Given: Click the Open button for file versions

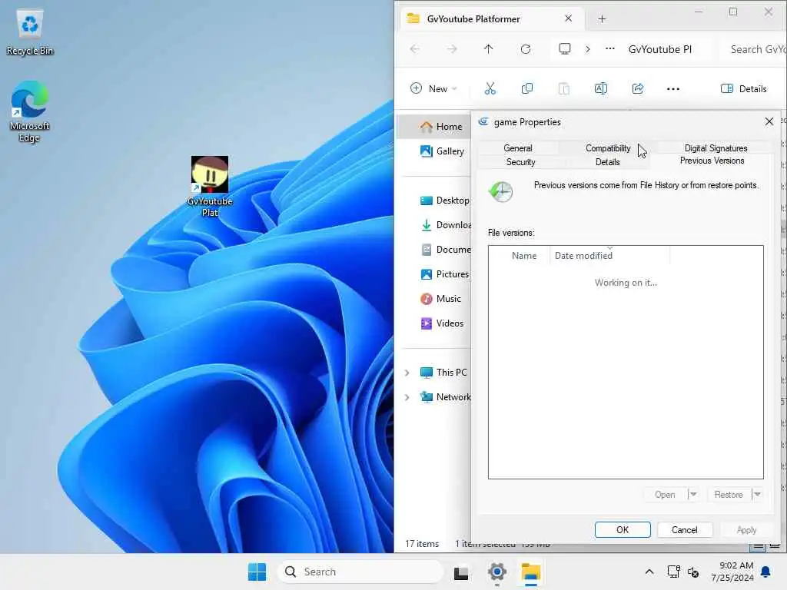Looking at the screenshot, I should click(665, 494).
